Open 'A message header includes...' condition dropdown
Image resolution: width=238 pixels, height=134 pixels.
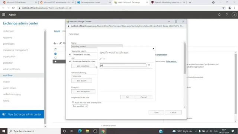coord(84,61)
